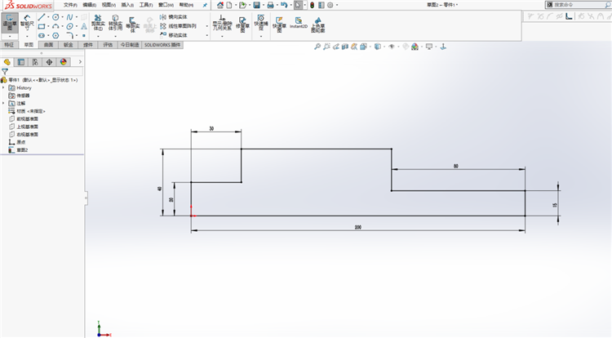Open dropdown arrow next to Line tool
This screenshot has height=338, width=612.
[48, 17]
